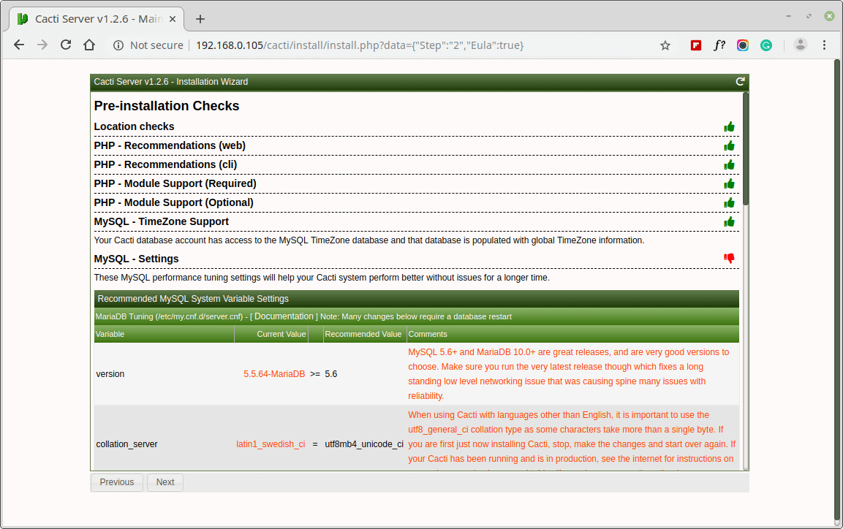Screen dimensions: 843x529
Task: Bookmark this page with star icon
Action: pyautogui.click(x=665, y=45)
